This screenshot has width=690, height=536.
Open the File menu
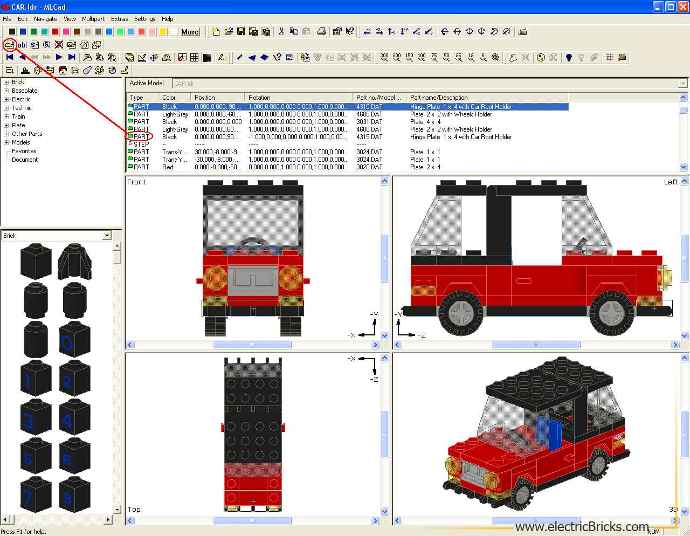coord(7,19)
